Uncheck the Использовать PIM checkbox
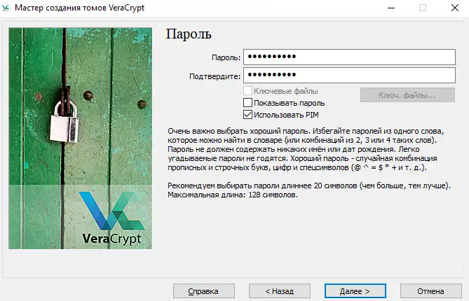Image resolution: width=469 pixels, height=301 pixels. point(247,114)
